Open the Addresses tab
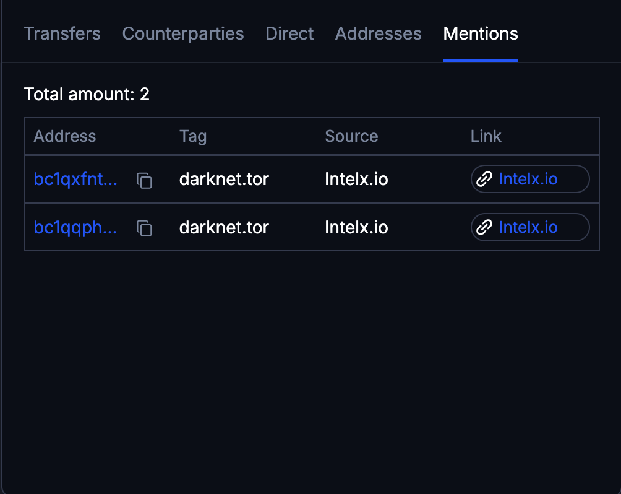621x494 pixels. tap(378, 34)
